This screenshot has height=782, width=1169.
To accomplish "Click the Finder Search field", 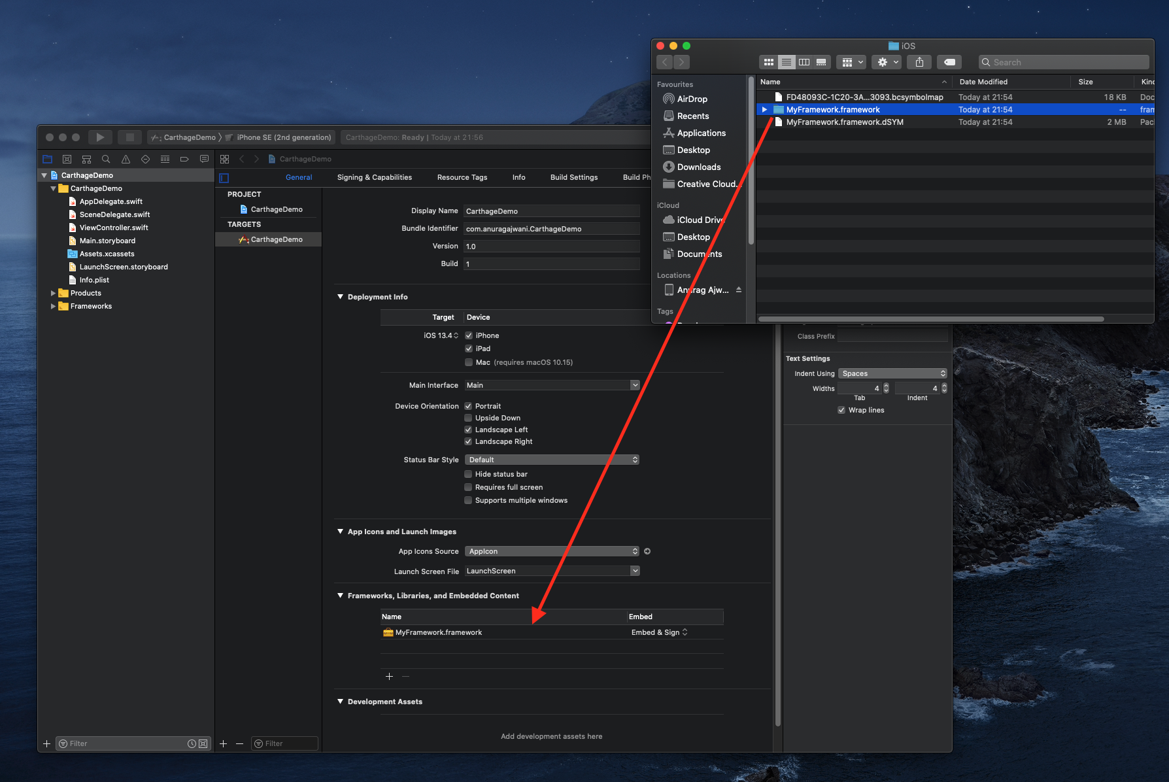I will click(1064, 62).
